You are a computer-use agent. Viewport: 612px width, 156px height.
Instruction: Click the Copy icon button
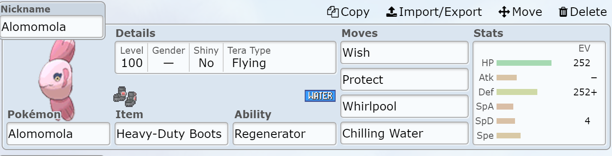pos(348,12)
